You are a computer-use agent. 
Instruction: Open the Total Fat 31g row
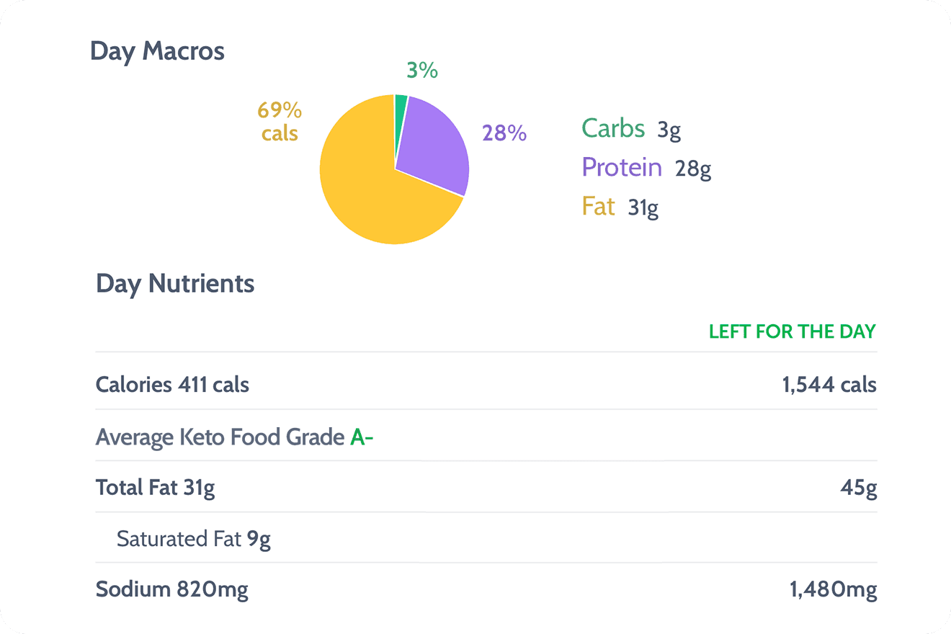(x=155, y=488)
